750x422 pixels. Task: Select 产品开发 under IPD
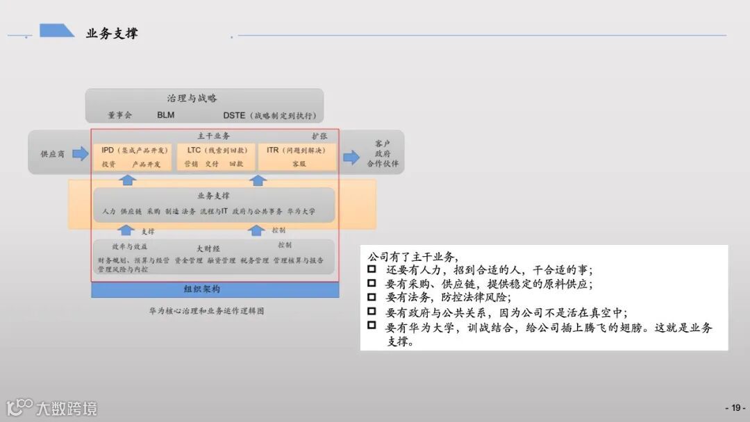click(146, 164)
